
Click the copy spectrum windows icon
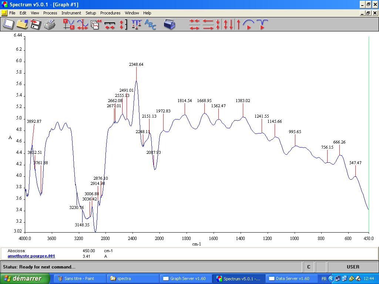pyautogui.click(x=96, y=24)
